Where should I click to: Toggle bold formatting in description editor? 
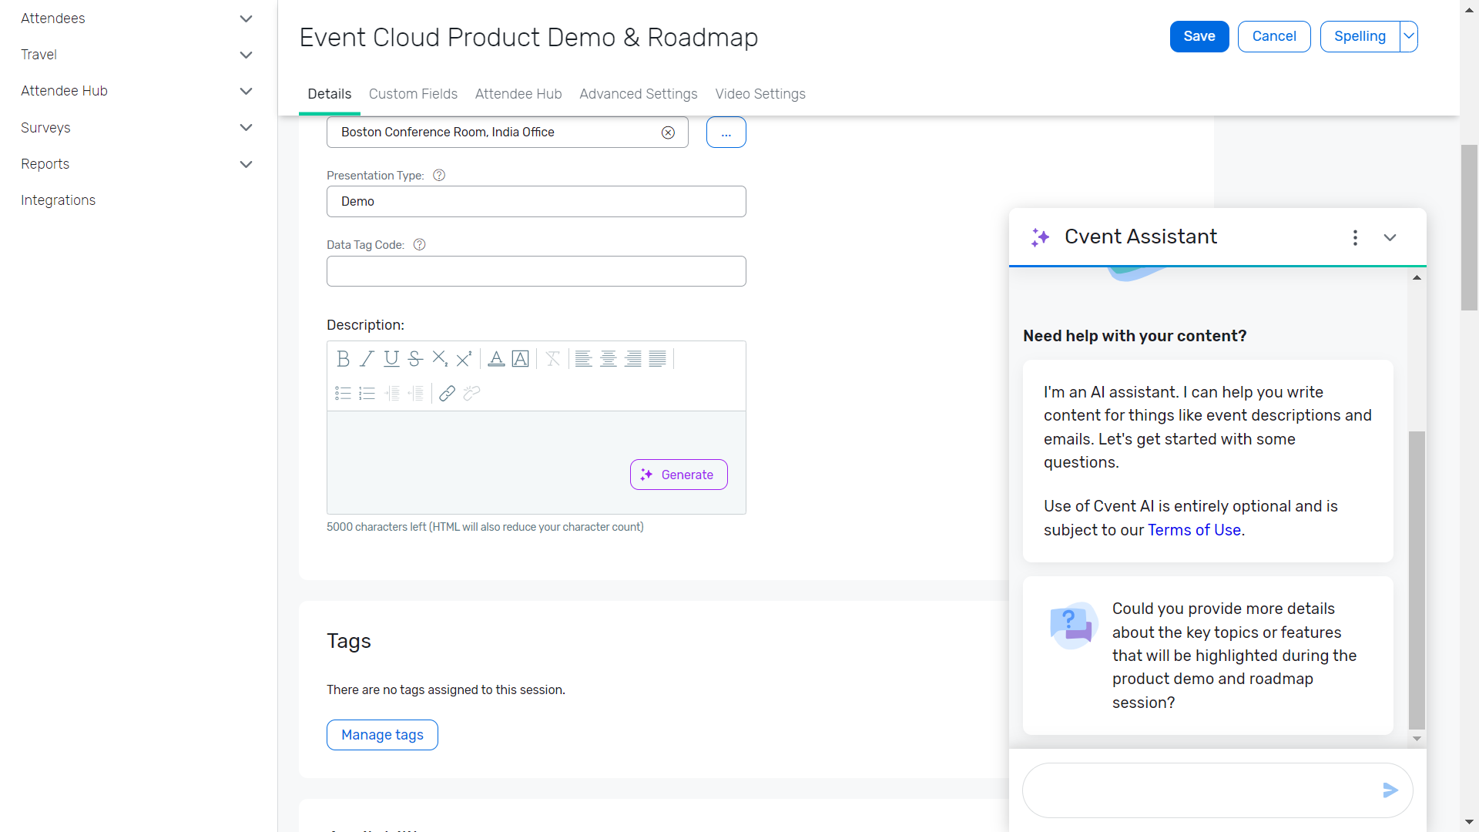(343, 358)
